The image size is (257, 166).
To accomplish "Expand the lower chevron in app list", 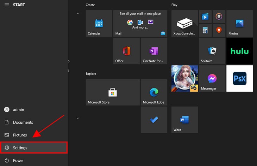I will [x=78, y=118].
